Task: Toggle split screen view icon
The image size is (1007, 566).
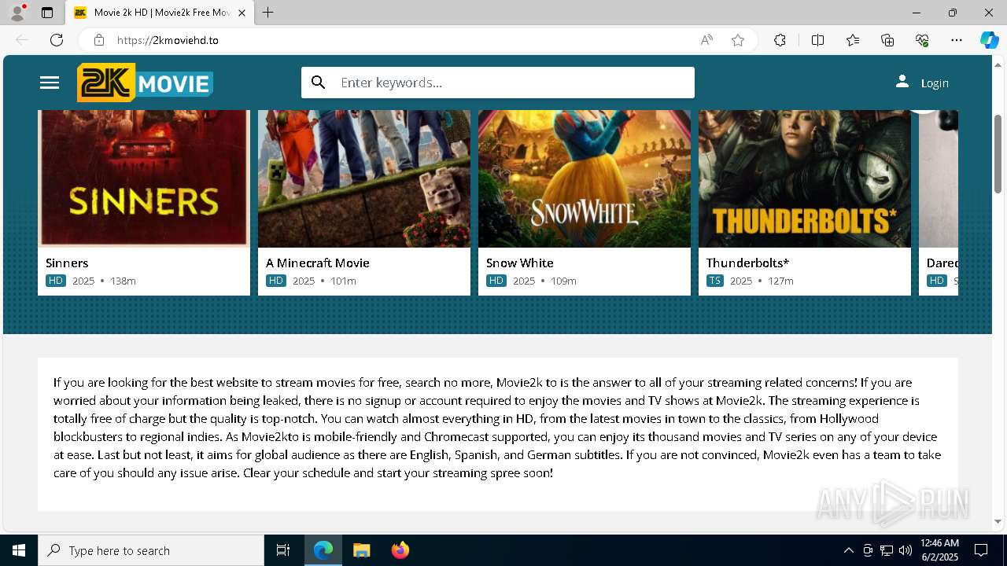Action: [817, 40]
